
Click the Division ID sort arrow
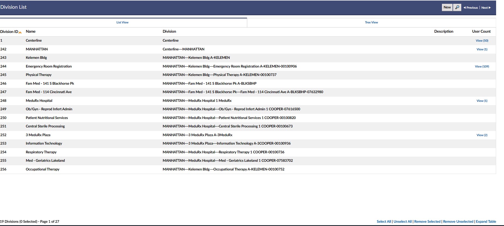20,32
